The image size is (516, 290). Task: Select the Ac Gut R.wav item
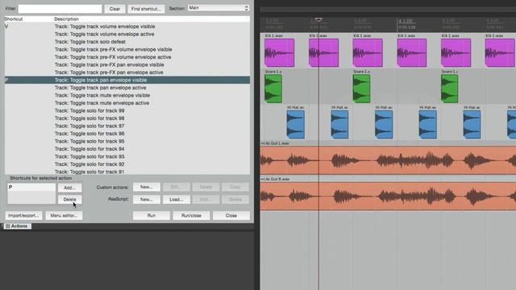(388, 197)
